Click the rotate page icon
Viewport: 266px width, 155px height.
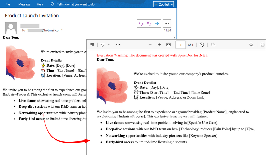coord(202,45)
